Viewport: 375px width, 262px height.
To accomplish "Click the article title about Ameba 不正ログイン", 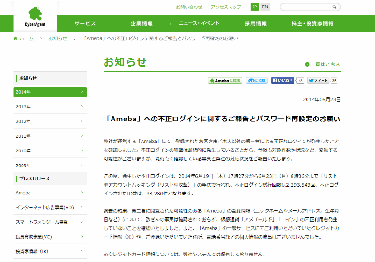I will tap(222, 119).
